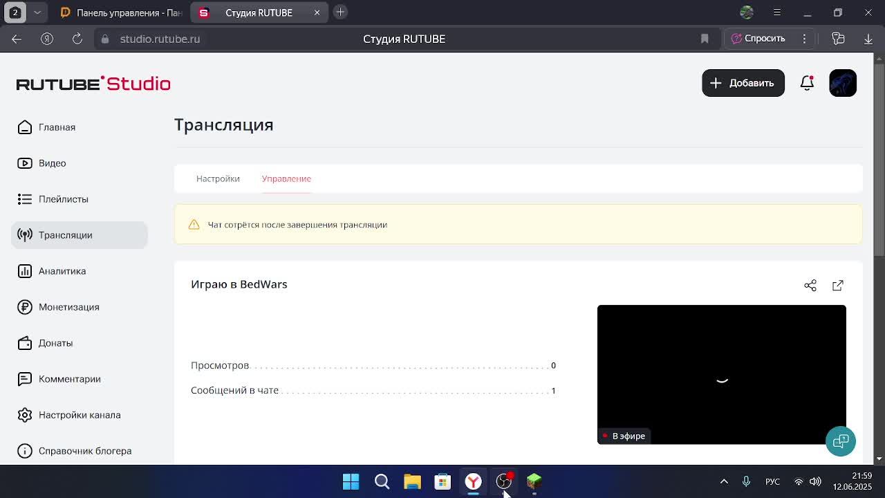Screen dimensions: 885x498
Task: Close the Студия RUTUBE tab
Action: pos(317,12)
